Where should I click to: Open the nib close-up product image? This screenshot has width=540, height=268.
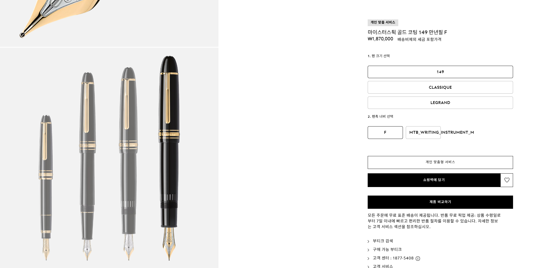point(109,23)
